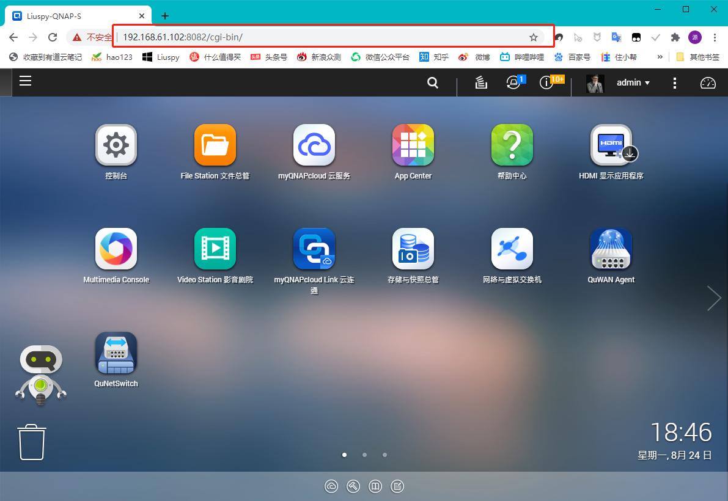Viewport: 728px width, 501px height.
Task: Click the admin profile picture
Action: 595,83
